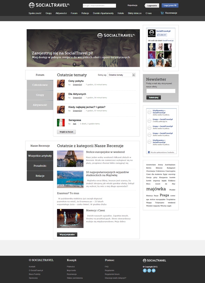
Task: Click the Facebook icon in the footer
Action: (145, 270)
